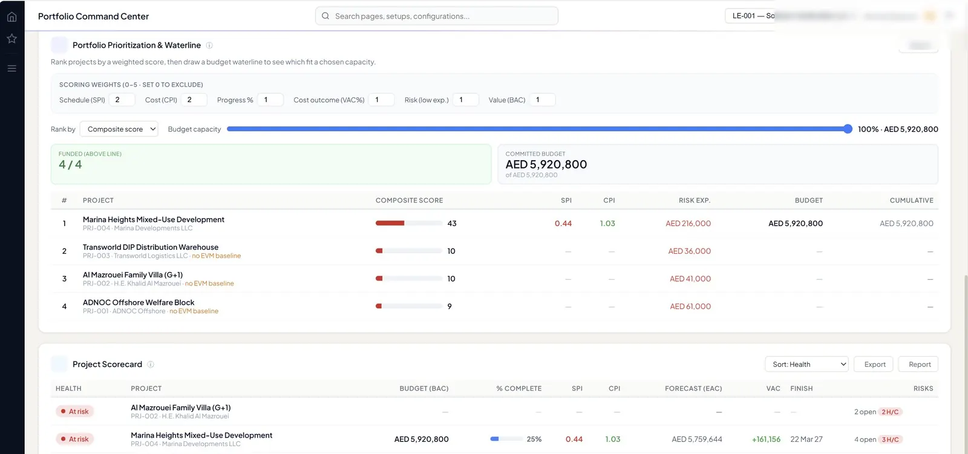This screenshot has width=968, height=454.
Task: Click the Project Scorecard section icon
Action: coord(59,364)
